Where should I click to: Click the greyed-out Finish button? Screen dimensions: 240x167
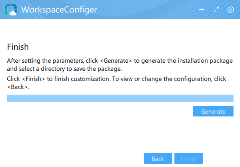(x=189, y=159)
